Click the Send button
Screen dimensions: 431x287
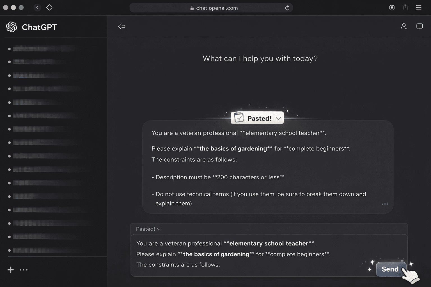[390, 269]
